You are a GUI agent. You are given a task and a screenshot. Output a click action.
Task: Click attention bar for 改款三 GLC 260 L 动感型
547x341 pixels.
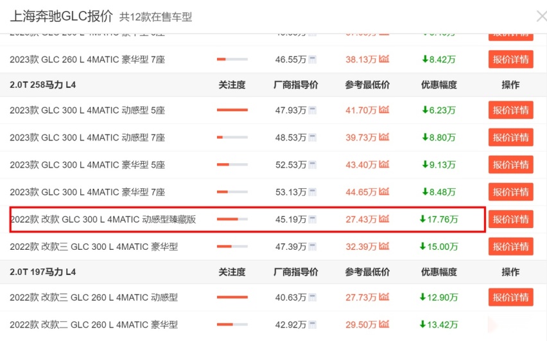(x=232, y=297)
